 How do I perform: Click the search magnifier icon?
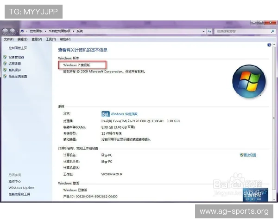(272, 31)
